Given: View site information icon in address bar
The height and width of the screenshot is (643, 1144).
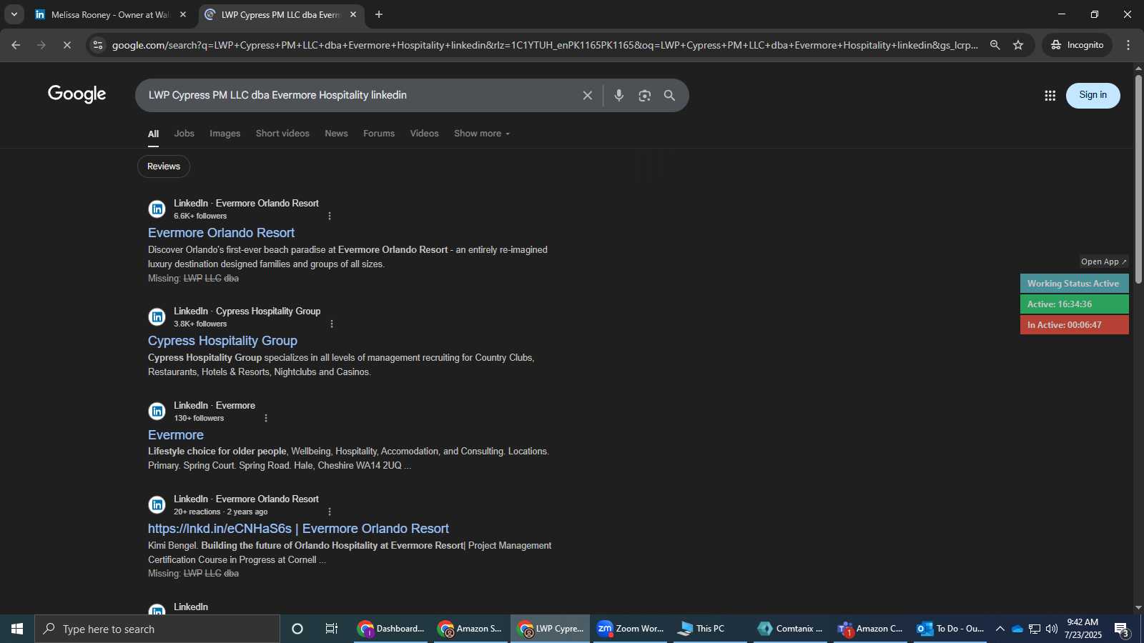Looking at the screenshot, I should click(98, 45).
